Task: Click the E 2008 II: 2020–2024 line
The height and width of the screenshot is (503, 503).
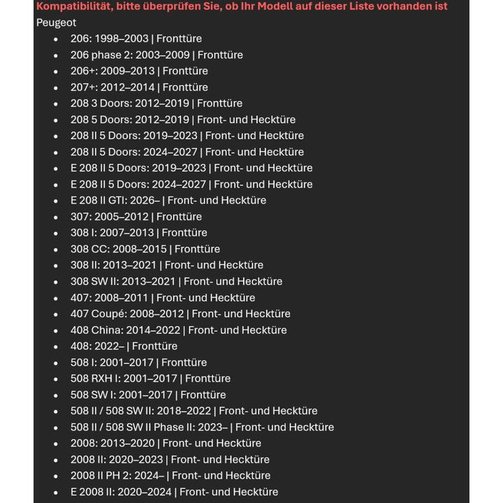Action: click(x=175, y=492)
